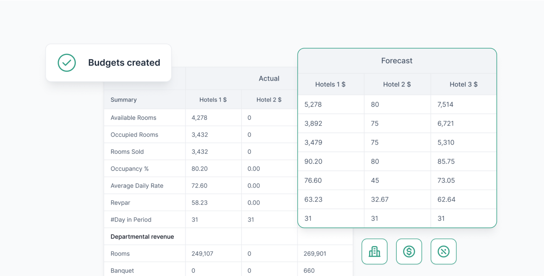Select the Revpar row label
The height and width of the screenshot is (276, 544).
(120, 203)
